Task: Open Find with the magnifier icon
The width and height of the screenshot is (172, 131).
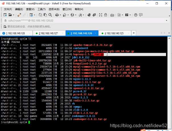Action: 50,15
